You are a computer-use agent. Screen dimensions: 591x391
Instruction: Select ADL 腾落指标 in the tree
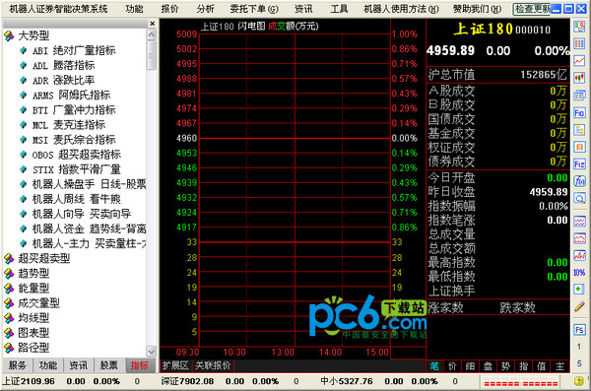coord(64,66)
